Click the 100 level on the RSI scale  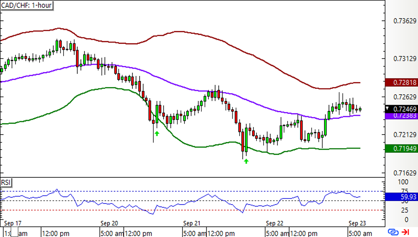[403, 182]
